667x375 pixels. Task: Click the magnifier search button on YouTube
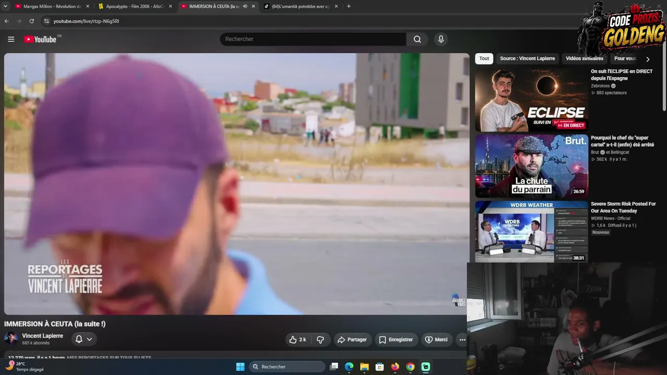click(417, 39)
